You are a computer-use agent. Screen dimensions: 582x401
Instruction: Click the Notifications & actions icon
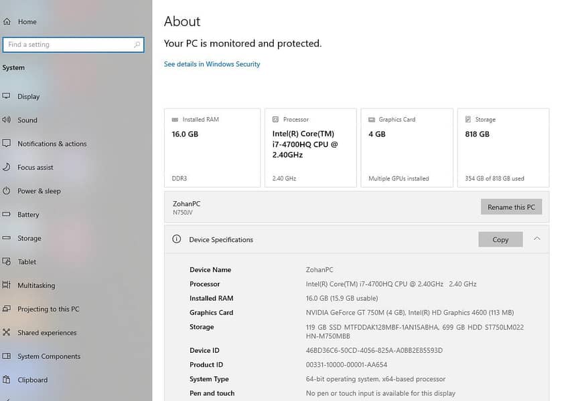tap(6, 144)
